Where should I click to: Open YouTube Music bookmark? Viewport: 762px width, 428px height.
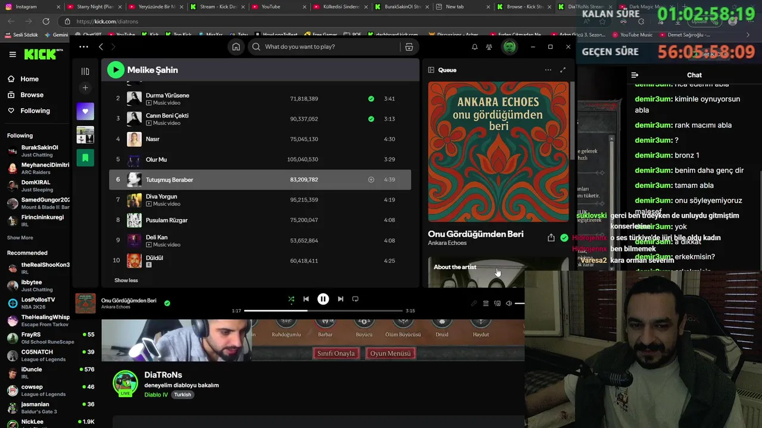pos(633,34)
